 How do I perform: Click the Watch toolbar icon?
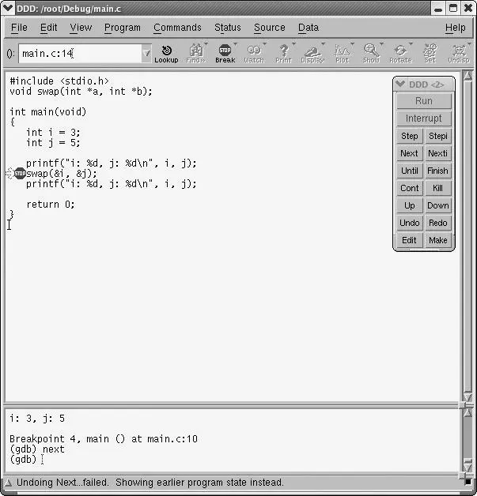tap(254, 53)
